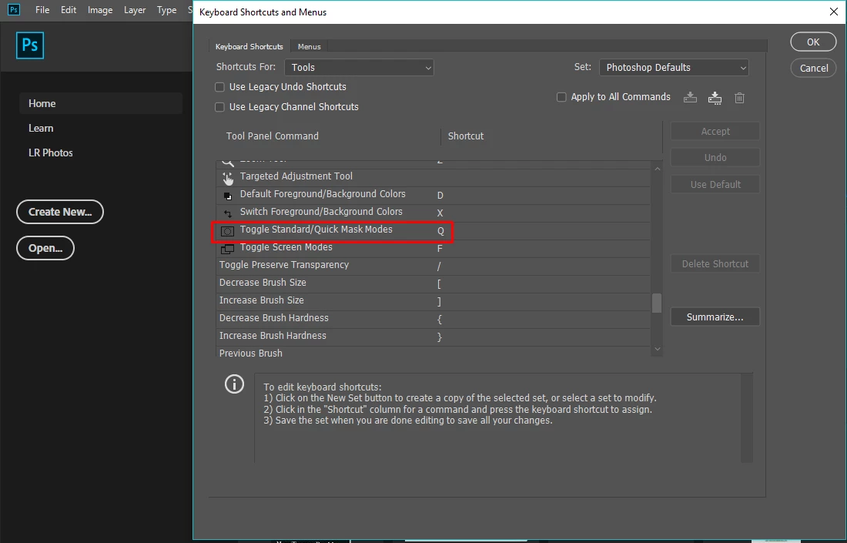The image size is (847, 543).
Task: Open the Type menu
Action: (x=166, y=10)
